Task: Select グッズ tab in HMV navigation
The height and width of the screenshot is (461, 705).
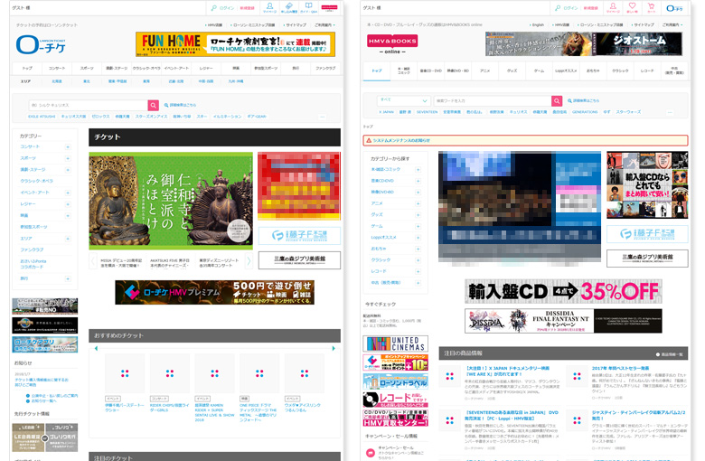Action: pos(512,71)
